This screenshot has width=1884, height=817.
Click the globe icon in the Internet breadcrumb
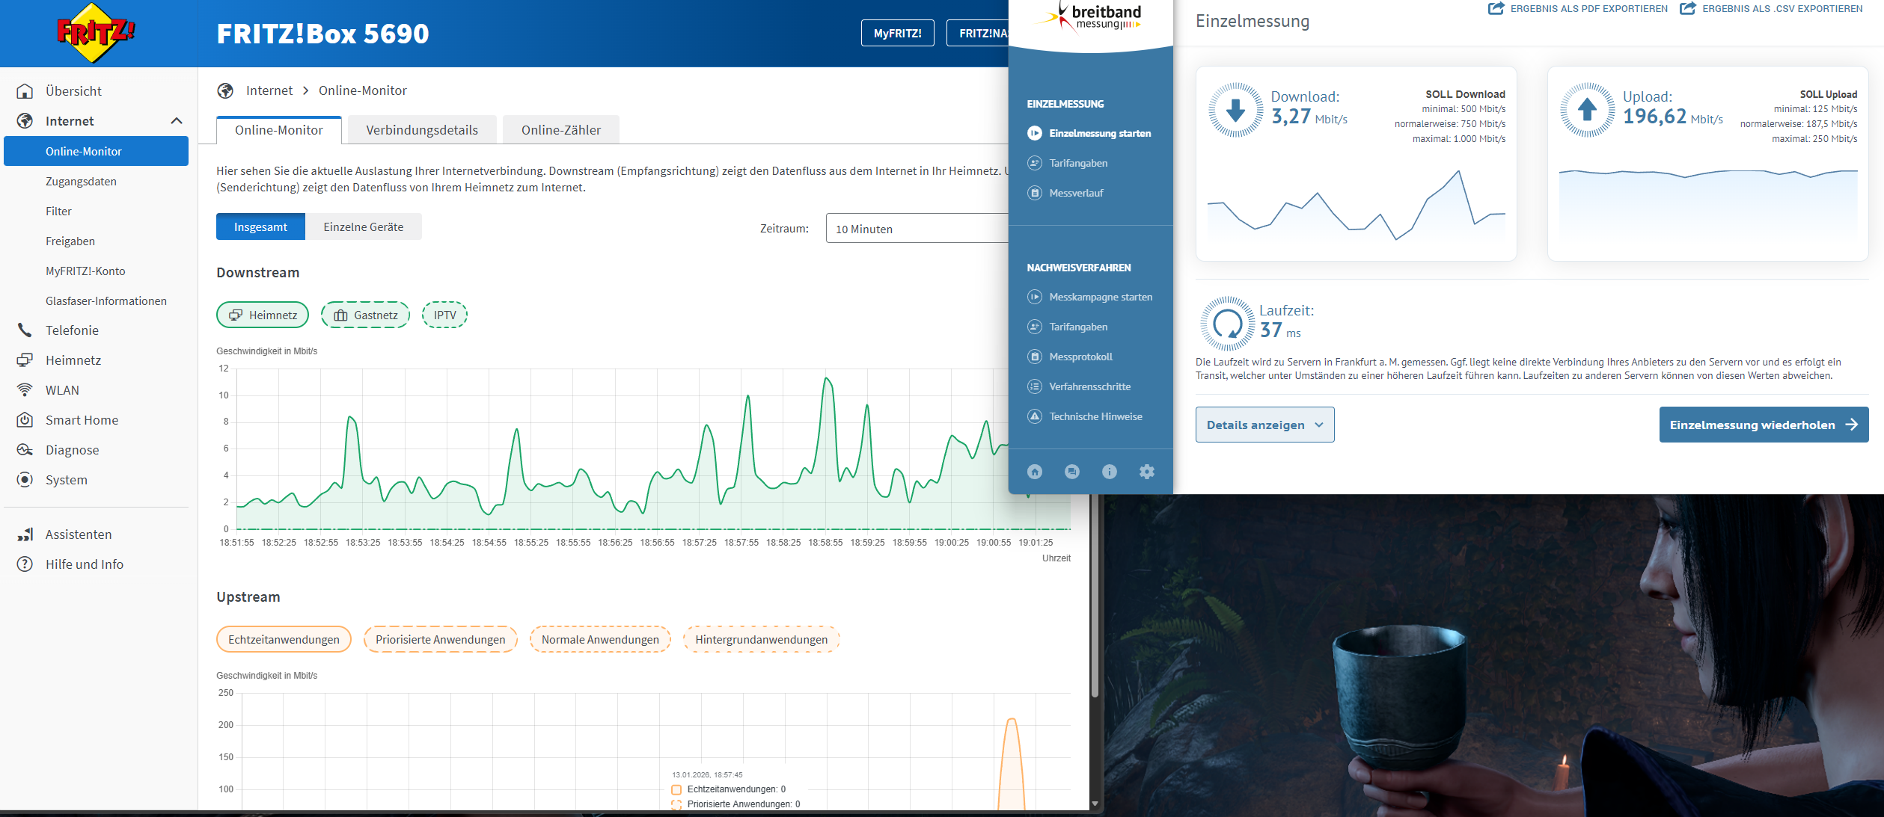(x=225, y=90)
